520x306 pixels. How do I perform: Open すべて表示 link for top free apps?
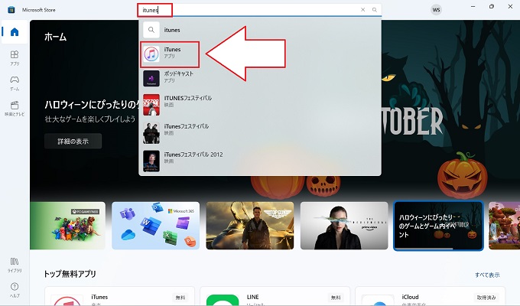tap(487, 275)
